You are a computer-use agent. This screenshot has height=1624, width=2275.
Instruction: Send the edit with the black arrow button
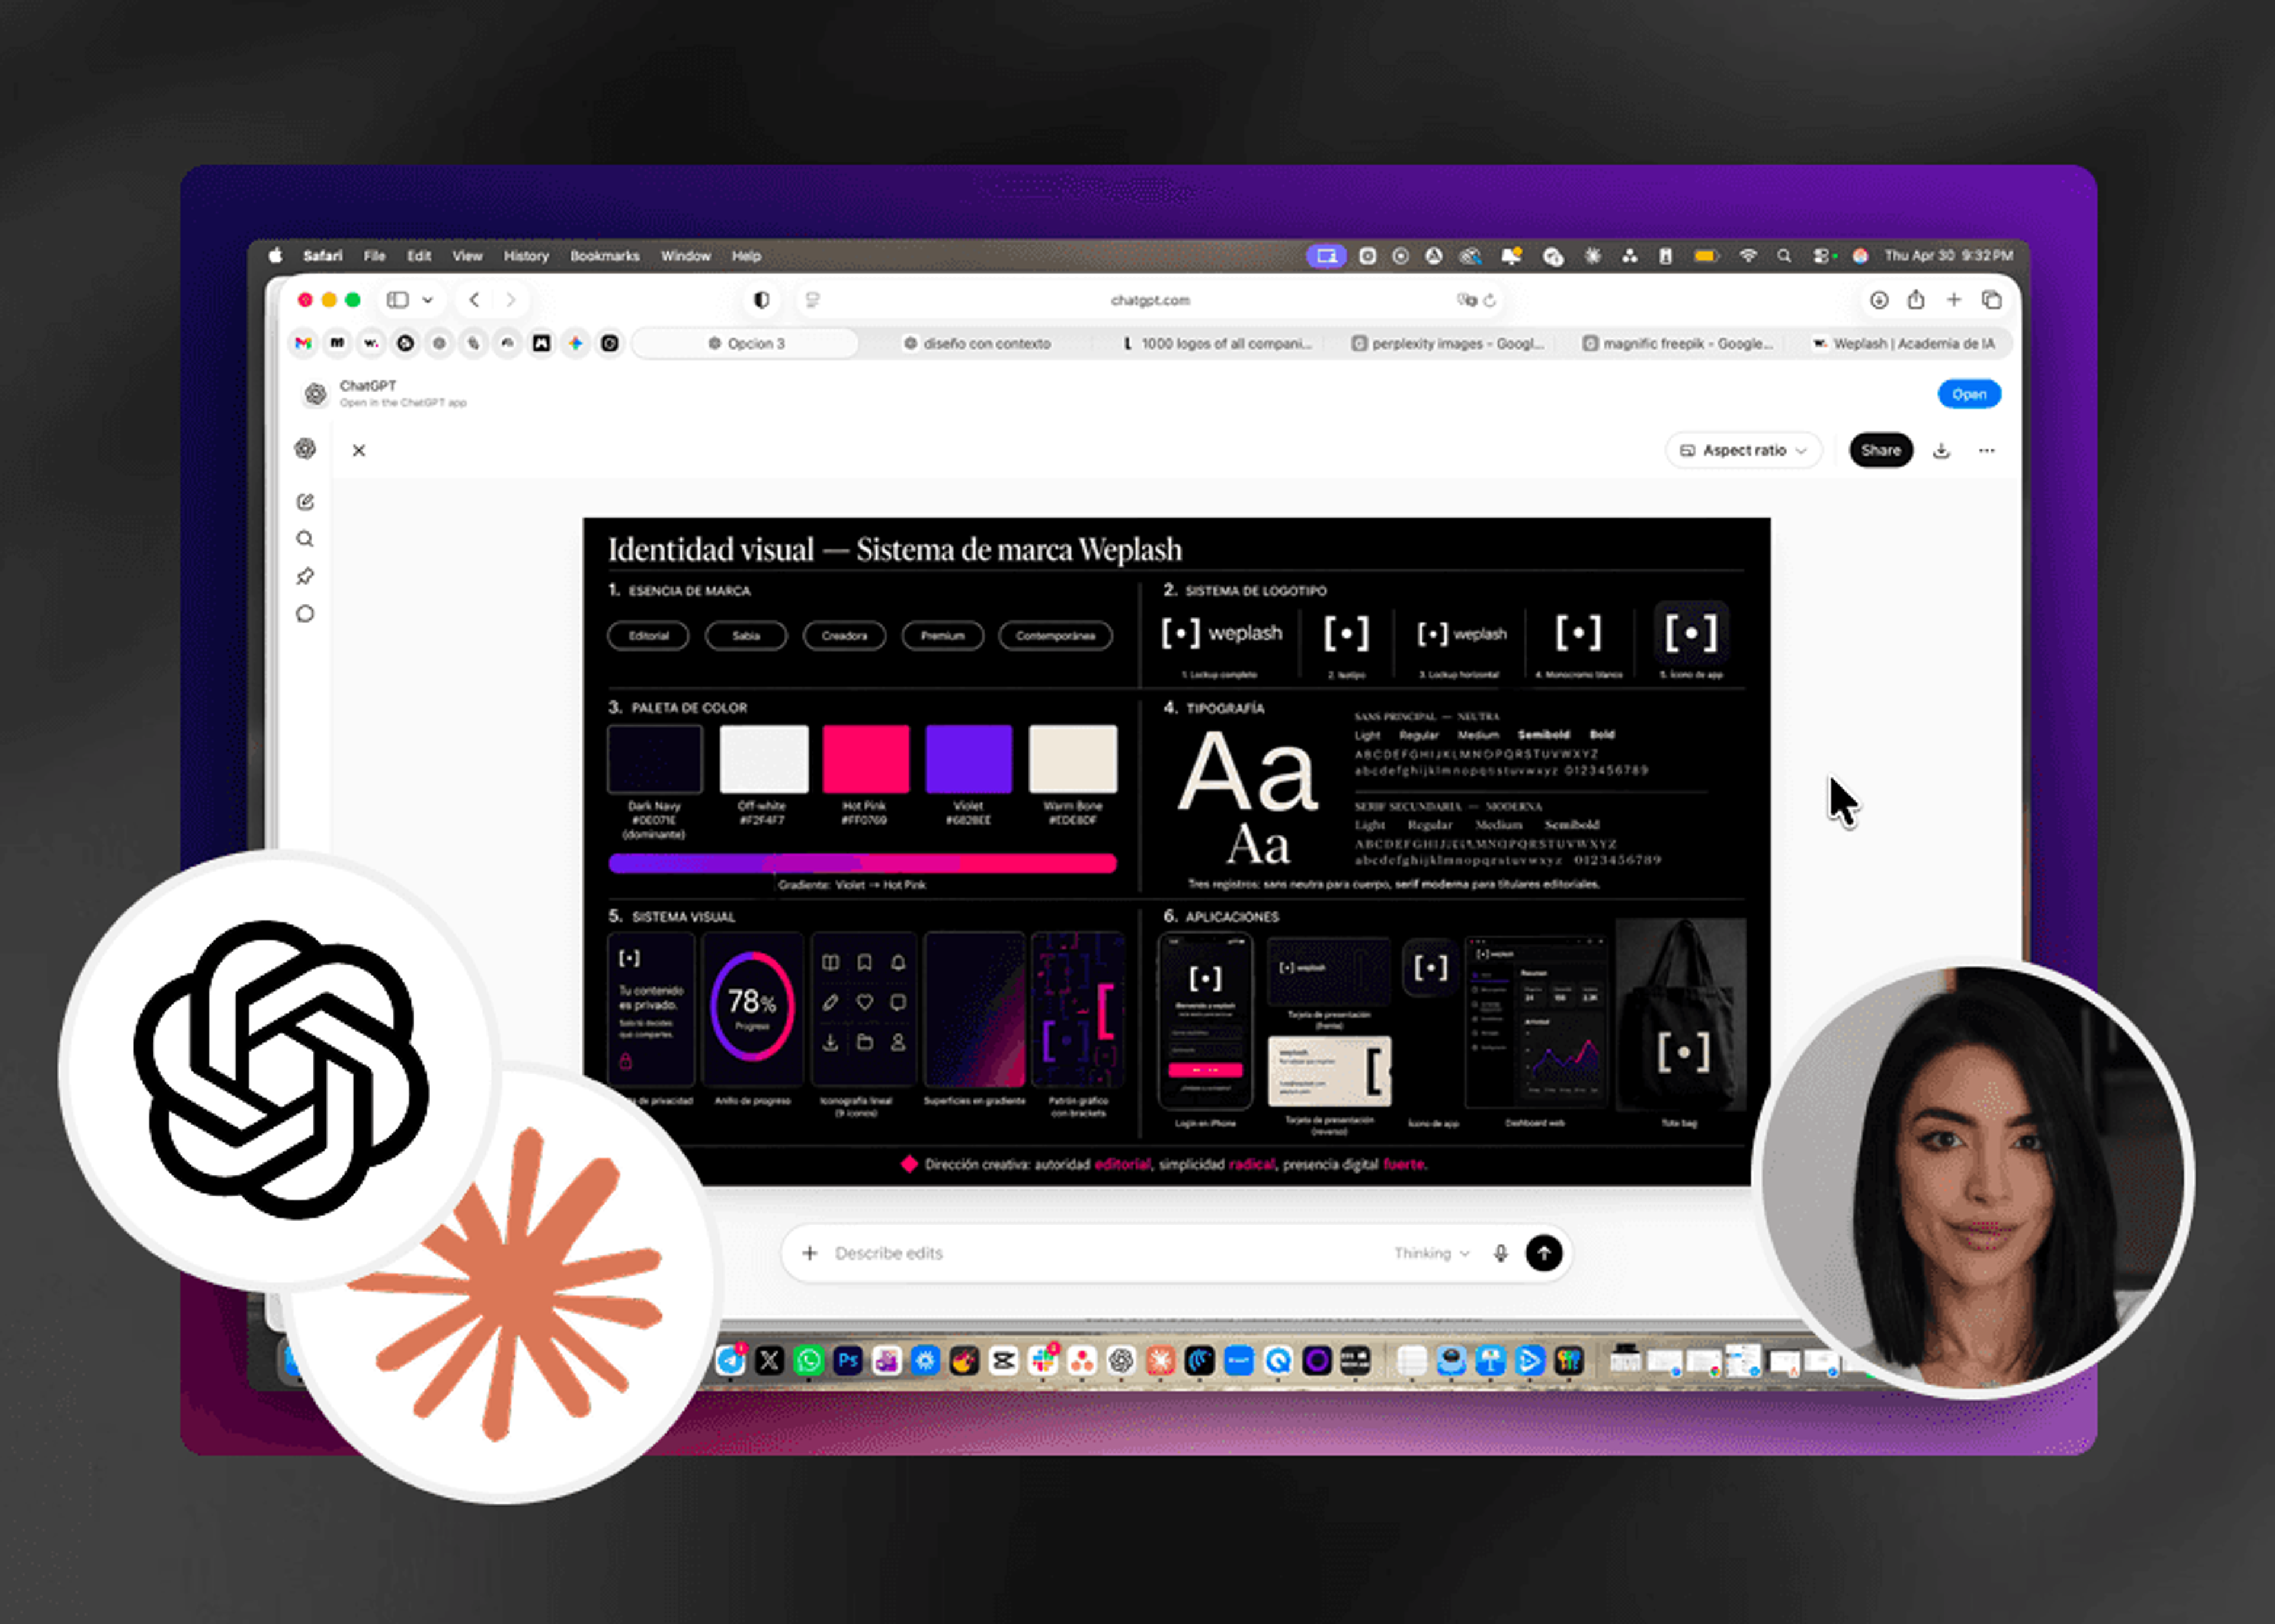tap(1544, 1253)
